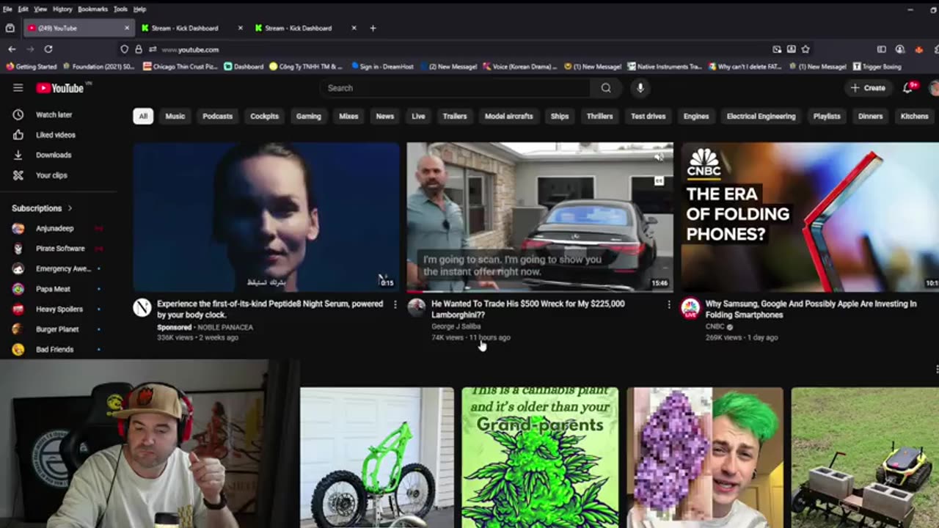Open the Sign in - DreamHost bookmark
The height and width of the screenshot is (528, 939).
click(381, 67)
